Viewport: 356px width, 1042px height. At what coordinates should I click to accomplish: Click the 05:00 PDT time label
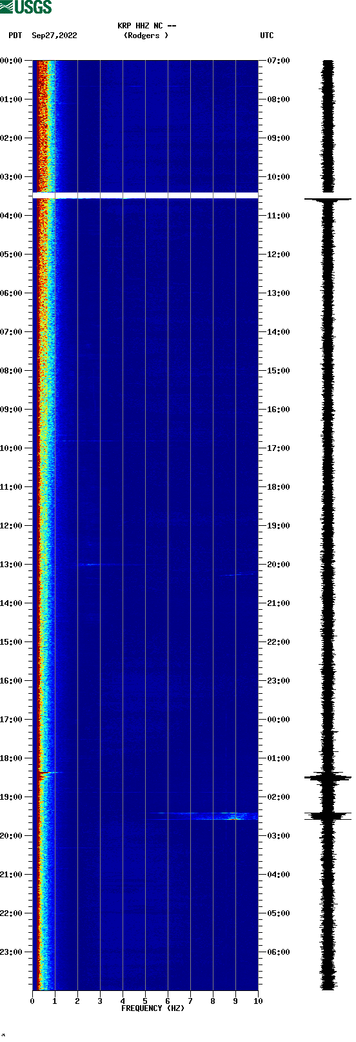(11, 255)
